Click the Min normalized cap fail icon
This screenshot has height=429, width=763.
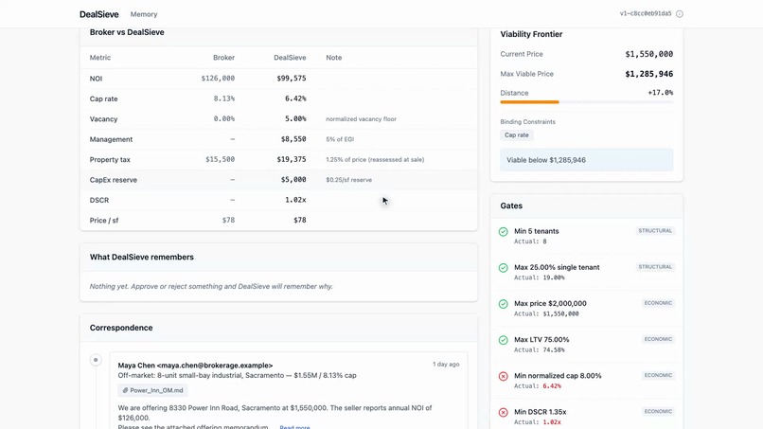504,376
